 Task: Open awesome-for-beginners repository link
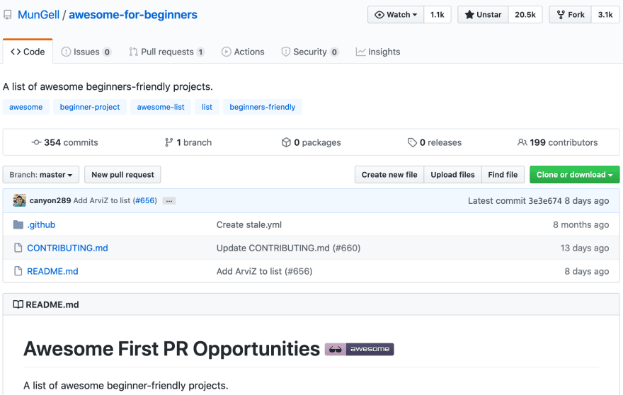coord(133,15)
